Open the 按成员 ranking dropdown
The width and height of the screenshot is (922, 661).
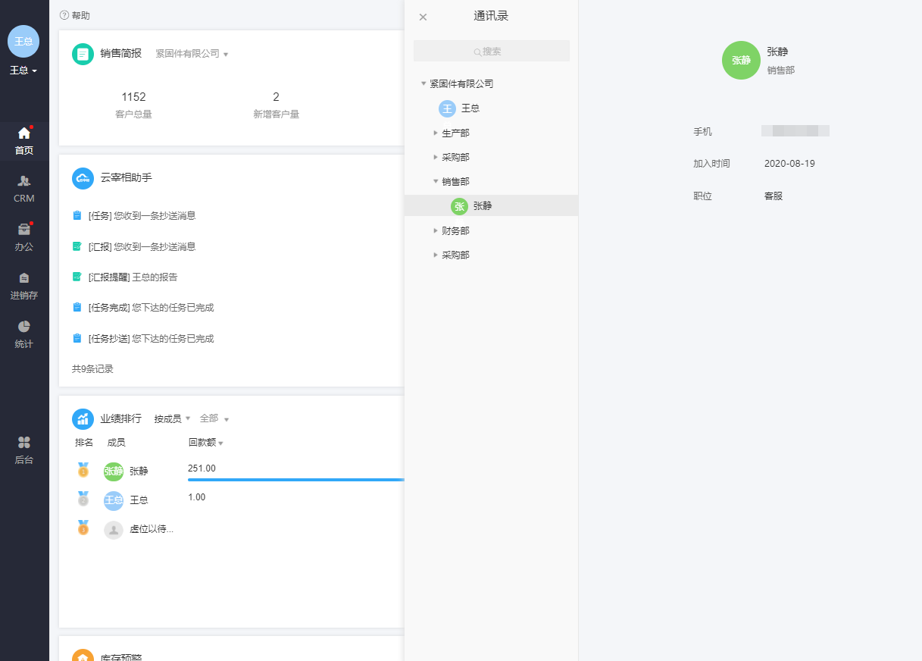tap(172, 418)
